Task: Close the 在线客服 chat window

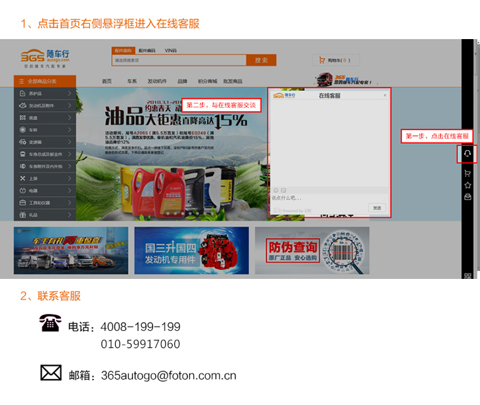Action: pyautogui.click(x=385, y=95)
